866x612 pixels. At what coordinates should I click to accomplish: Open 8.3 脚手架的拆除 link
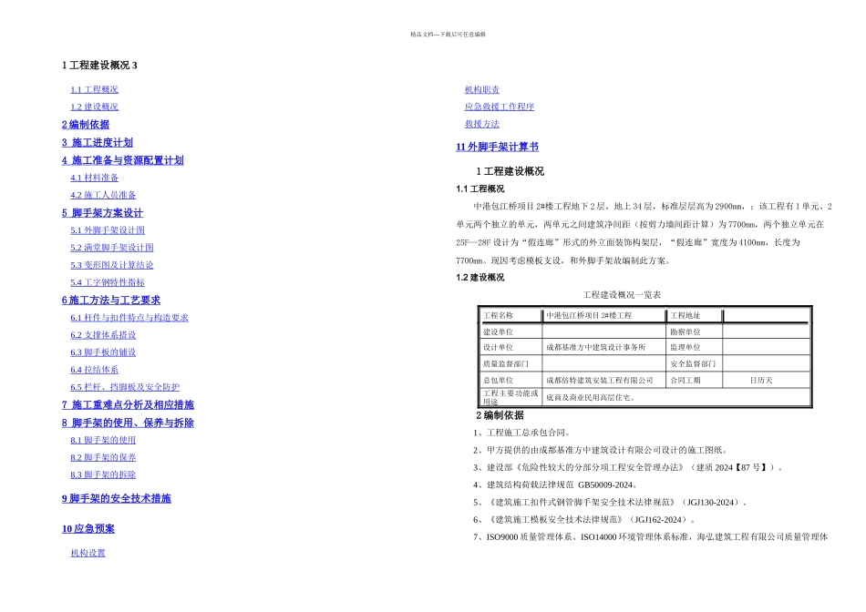(103, 474)
